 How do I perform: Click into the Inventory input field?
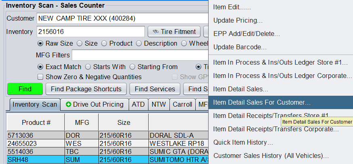point(90,32)
